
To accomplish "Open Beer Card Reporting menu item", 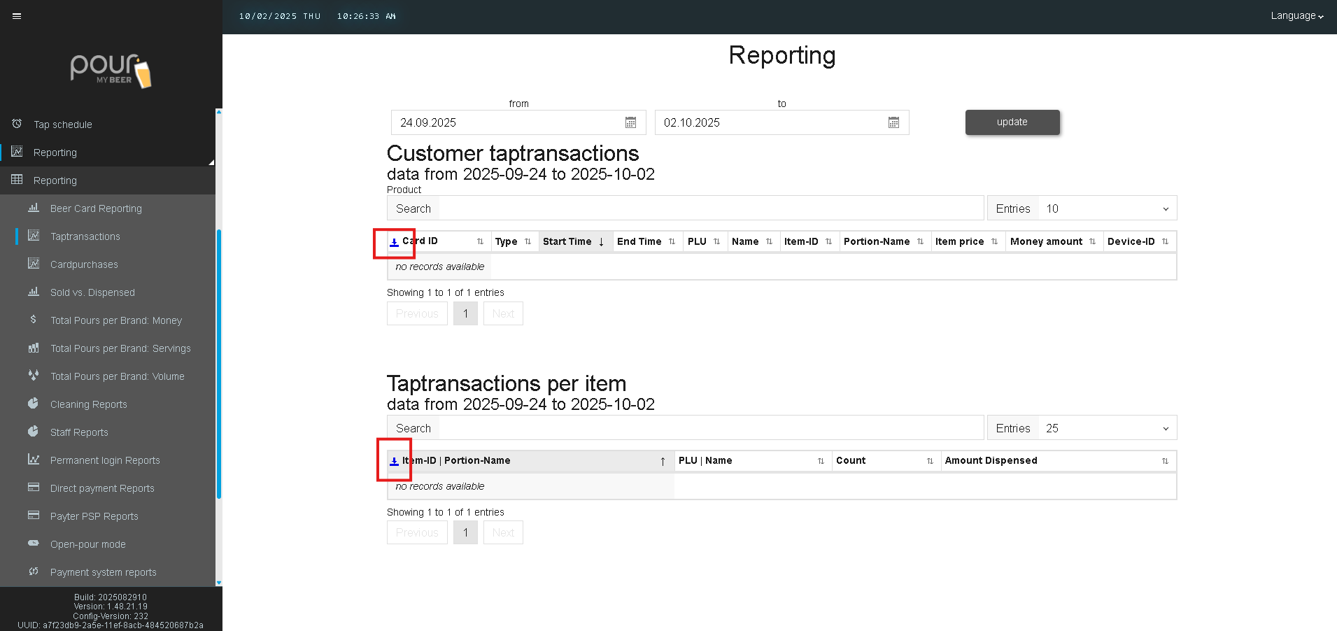I will click(96, 208).
